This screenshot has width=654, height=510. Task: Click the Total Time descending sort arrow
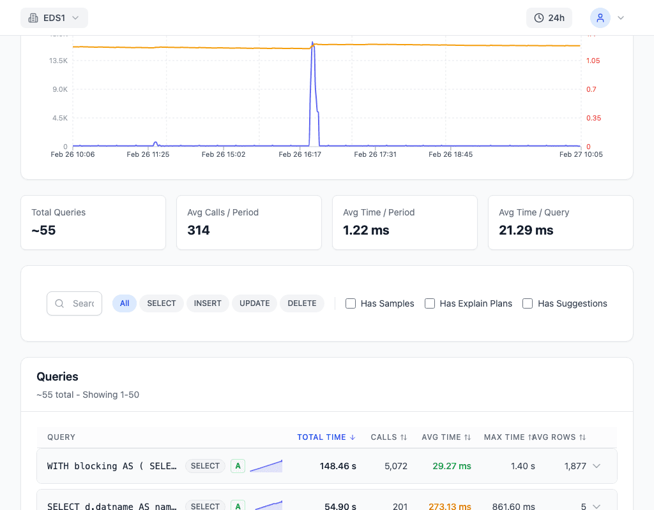352,437
